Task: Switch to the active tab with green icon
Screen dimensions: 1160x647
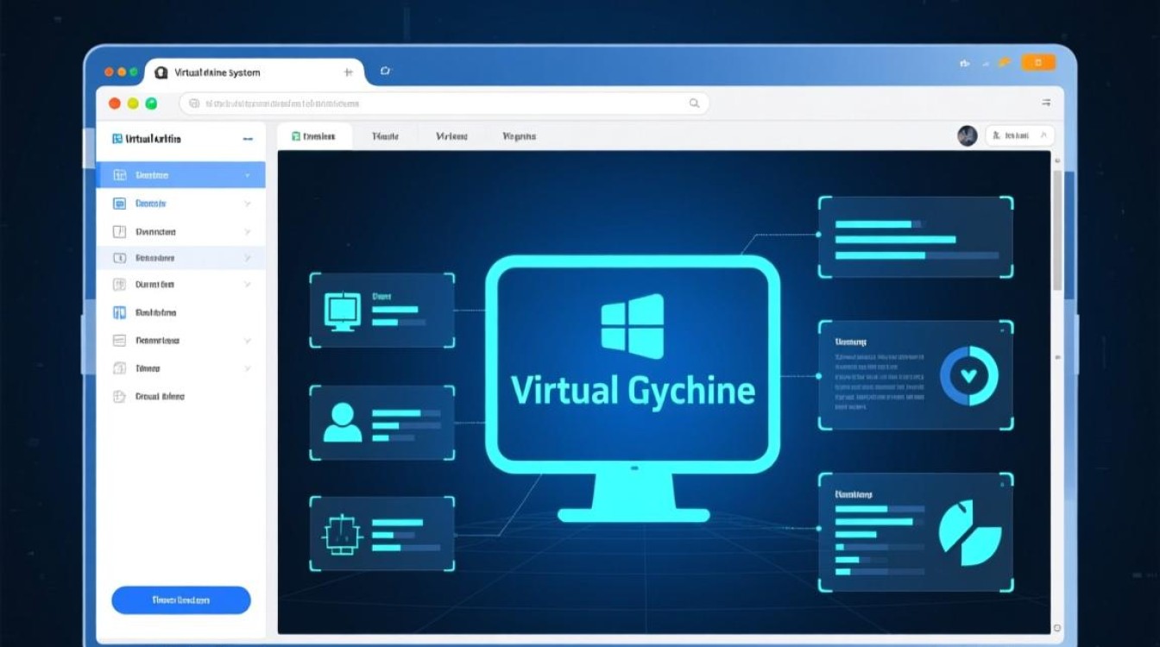Action: tap(314, 136)
